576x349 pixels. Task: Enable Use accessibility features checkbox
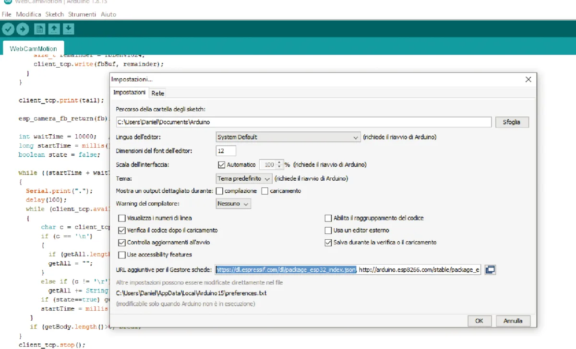point(122,255)
